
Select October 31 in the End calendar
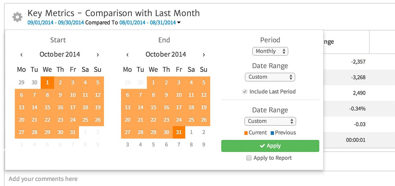[179, 132]
